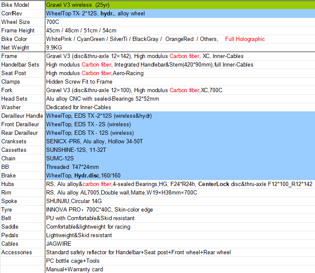Select 'WheelTop, EDS TX -2*12S (wireless&hydr)' cell
The image size is (315, 273).
[x=180, y=116]
